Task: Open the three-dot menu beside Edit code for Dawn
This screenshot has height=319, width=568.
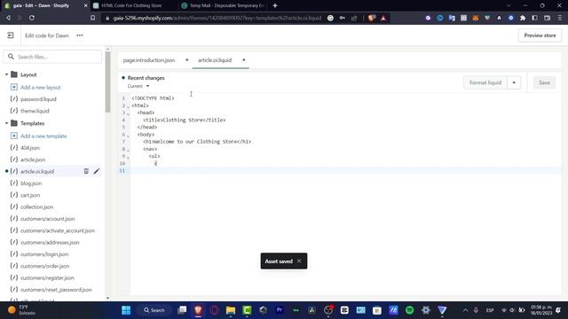Action: click(80, 35)
